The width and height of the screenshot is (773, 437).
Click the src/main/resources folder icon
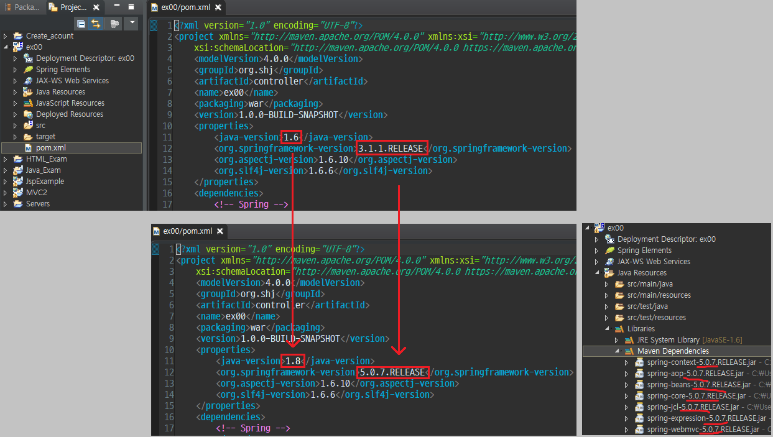pos(619,295)
